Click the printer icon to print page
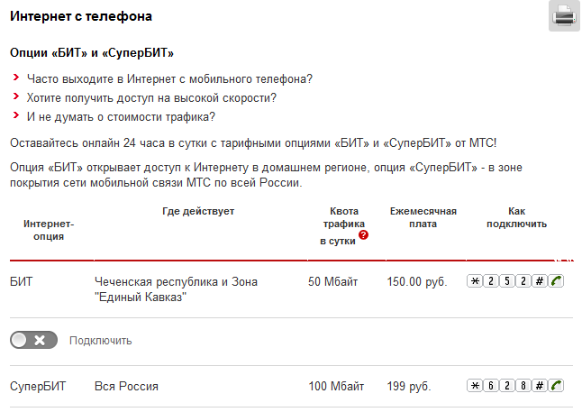The height and width of the screenshot is (412, 582). [564, 15]
